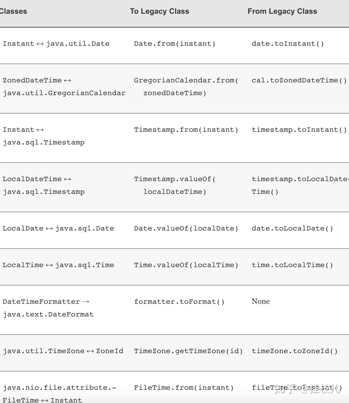Click formatter.toFormat() code cell
This screenshot has width=349, height=403.
tap(179, 302)
